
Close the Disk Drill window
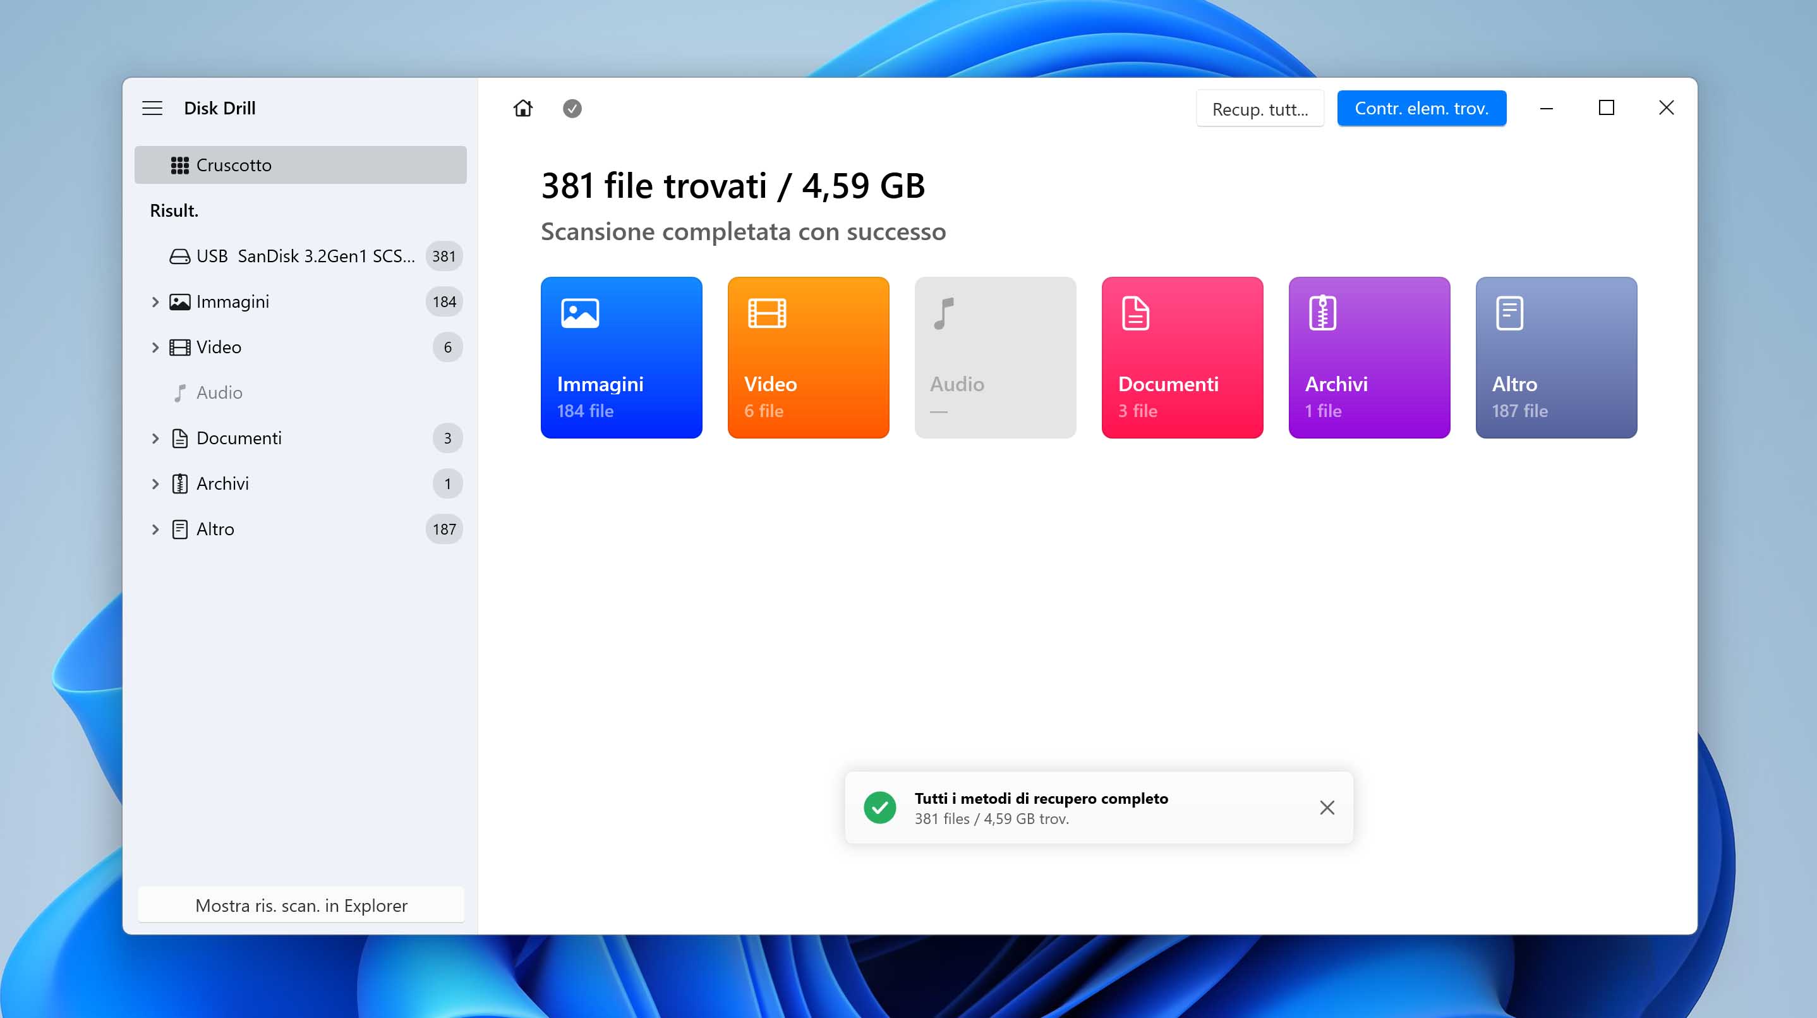coord(1666,108)
